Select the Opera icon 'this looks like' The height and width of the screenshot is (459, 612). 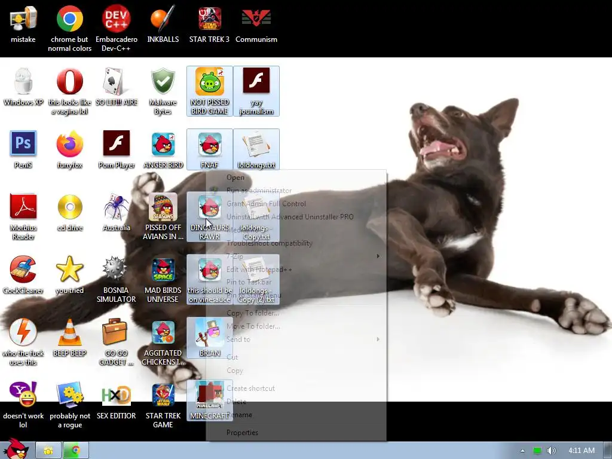[69, 91]
